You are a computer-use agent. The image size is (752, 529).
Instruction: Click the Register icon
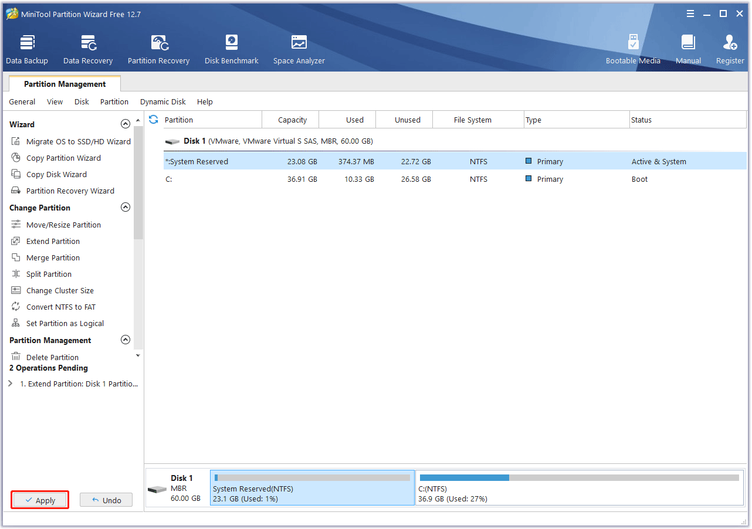click(x=730, y=48)
